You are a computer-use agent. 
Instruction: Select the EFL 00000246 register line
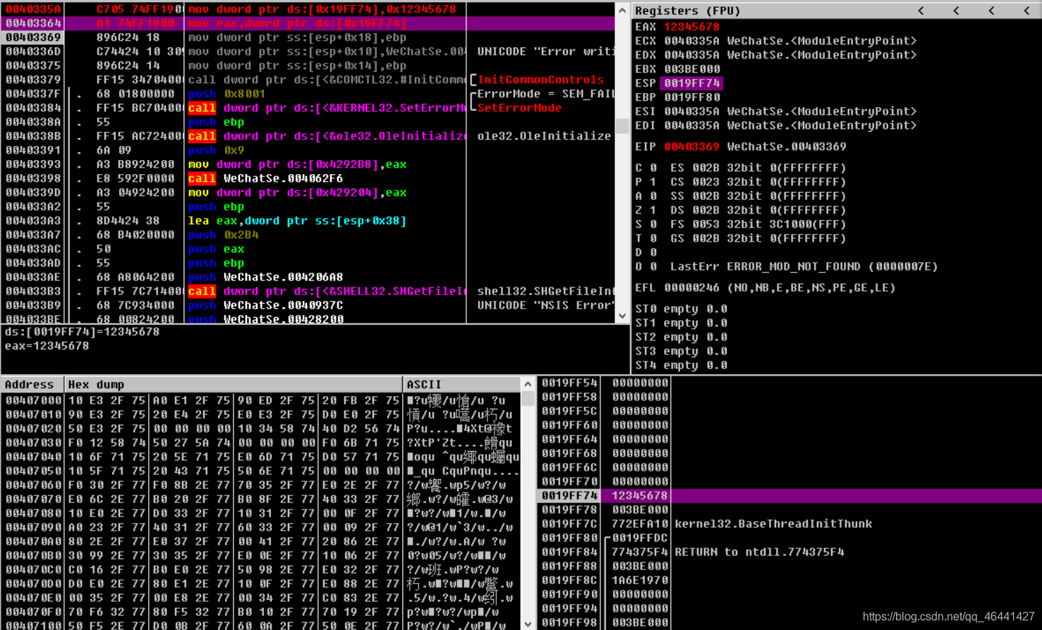tap(765, 288)
